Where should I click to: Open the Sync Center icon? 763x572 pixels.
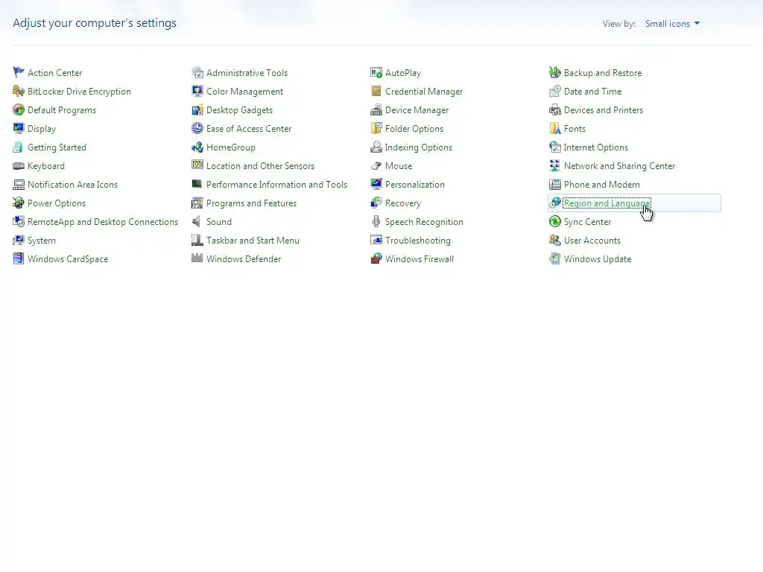(x=554, y=222)
